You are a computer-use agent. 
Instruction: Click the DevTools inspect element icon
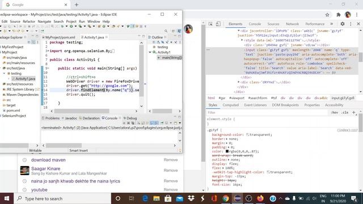(x=210, y=24)
